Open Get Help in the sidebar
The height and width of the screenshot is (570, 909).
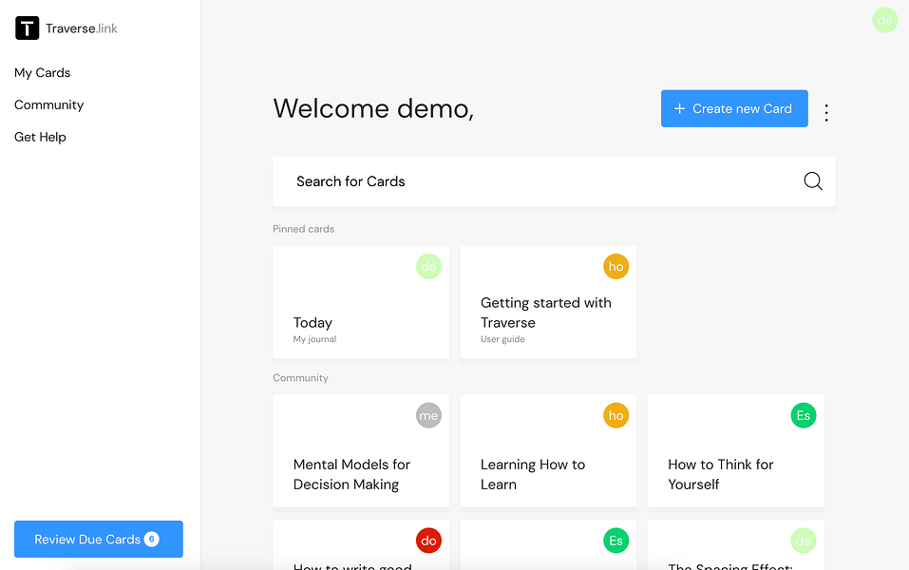(40, 137)
